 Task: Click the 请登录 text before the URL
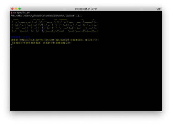(14, 40)
